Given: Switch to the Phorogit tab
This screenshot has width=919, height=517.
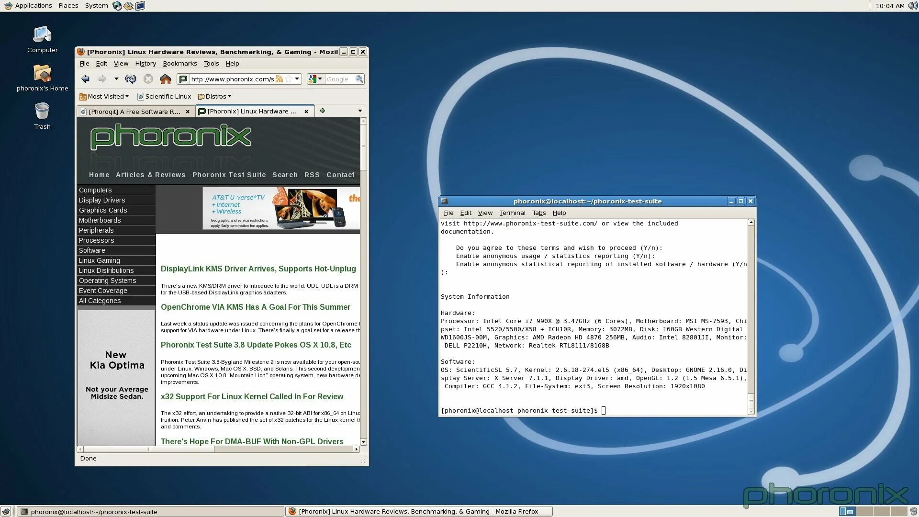Looking at the screenshot, I should 134,112.
